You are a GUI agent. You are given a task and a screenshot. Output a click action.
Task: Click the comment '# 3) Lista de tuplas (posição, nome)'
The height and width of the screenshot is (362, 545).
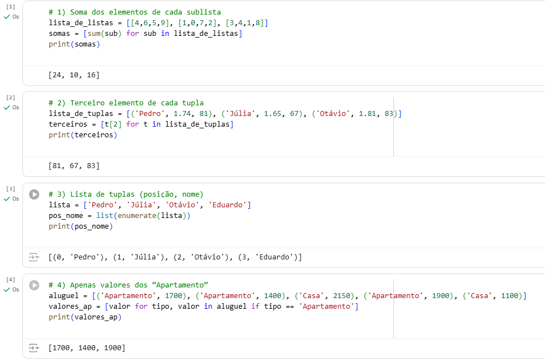(x=126, y=194)
